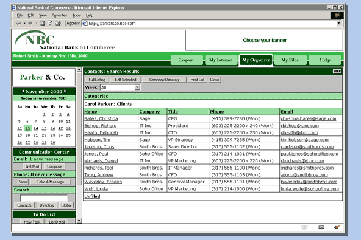Sort contacts by Company column header

click(149, 112)
